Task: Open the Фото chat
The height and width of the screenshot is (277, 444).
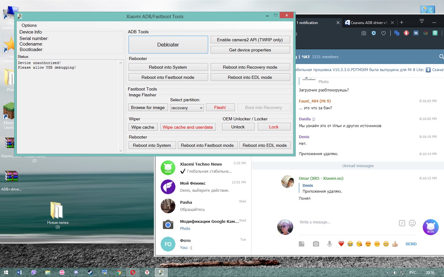Action: pyautogui.click(x=203, y=244)
